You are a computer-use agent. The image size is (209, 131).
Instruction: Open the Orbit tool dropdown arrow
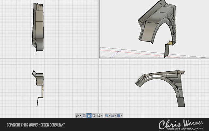point(80,116)
